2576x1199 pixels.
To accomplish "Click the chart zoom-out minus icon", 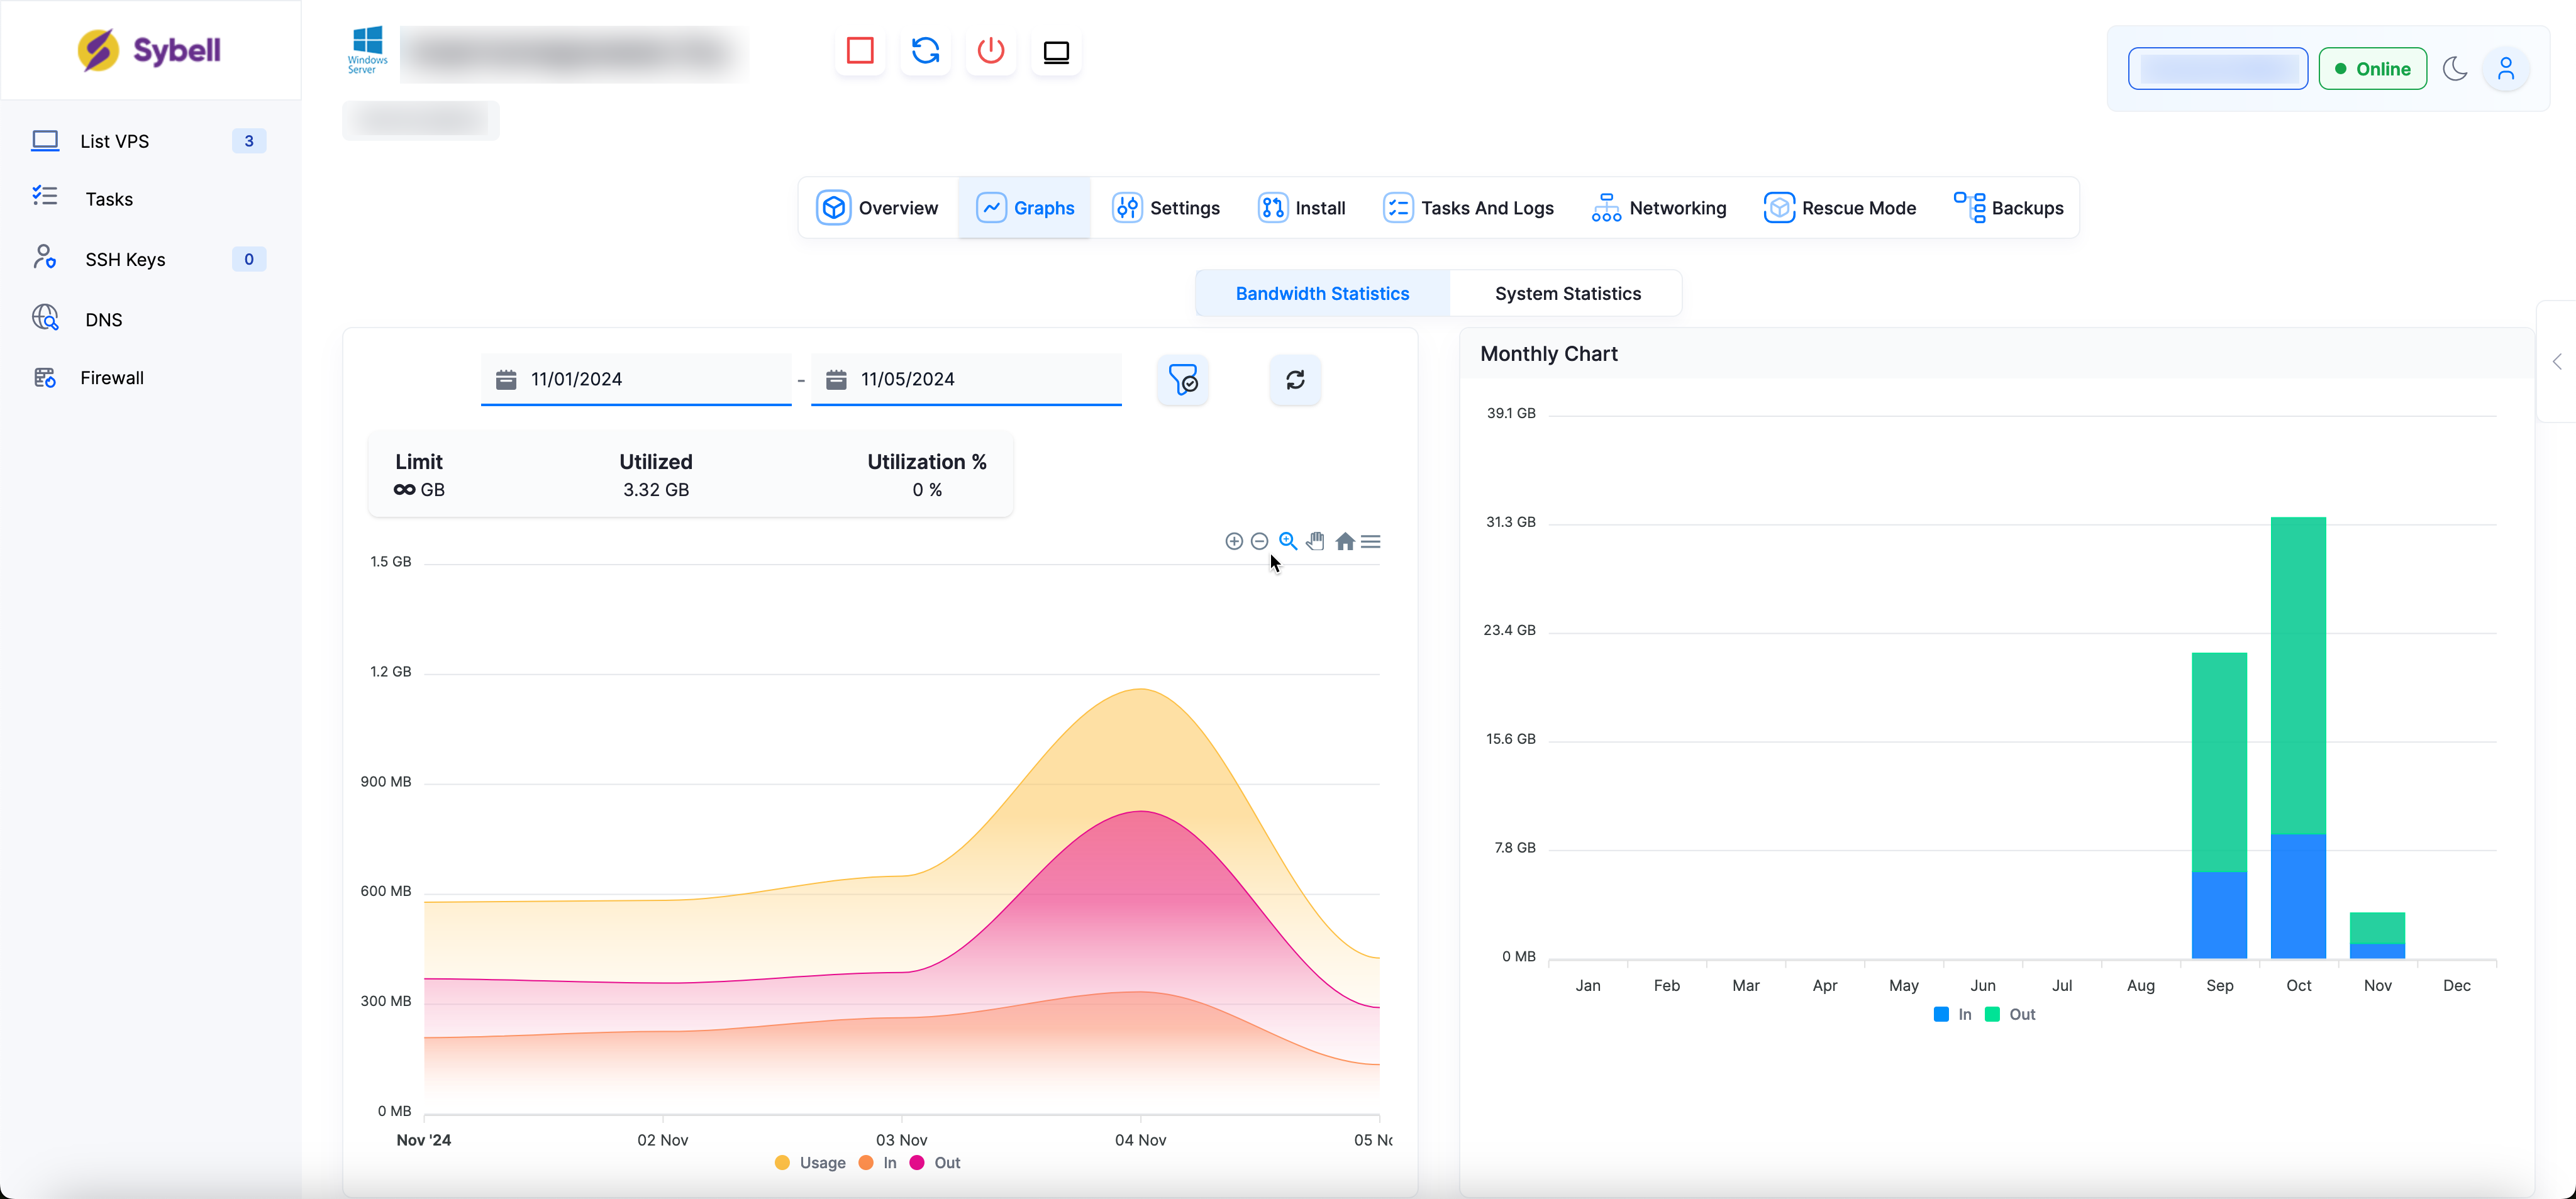I will coord(1260,541).
